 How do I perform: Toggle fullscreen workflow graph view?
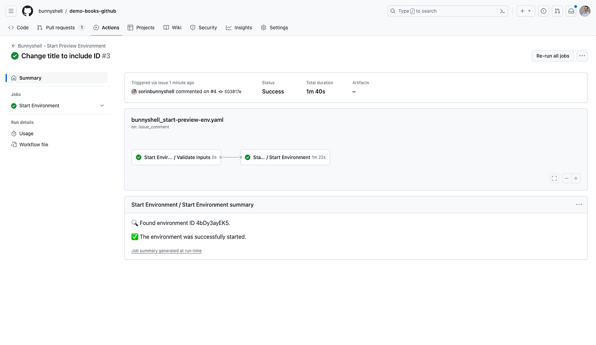tap(554, 178)
